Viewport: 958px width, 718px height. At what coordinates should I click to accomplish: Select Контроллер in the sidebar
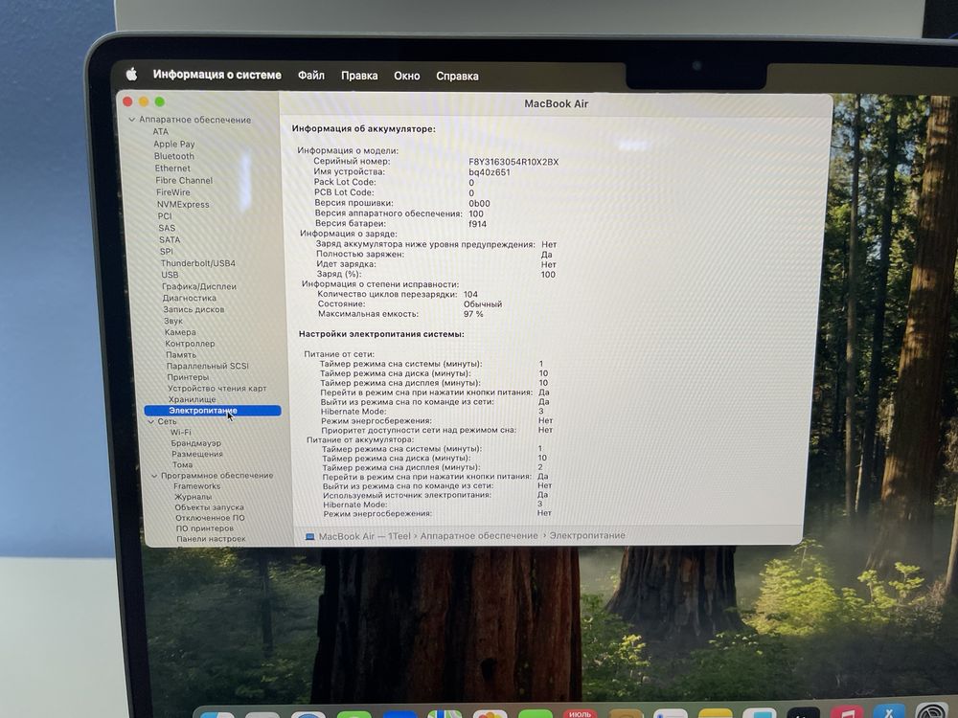pyautogui.click(x=190, y=343)
